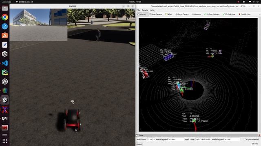261x146 pixels.
Task: Click the purple bounding box in RViz
Action: pos(168,57)
